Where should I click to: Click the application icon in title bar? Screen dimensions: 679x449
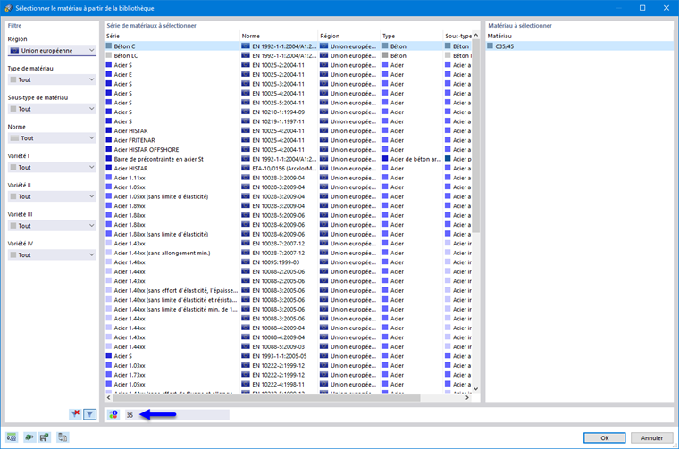coord(8,8)
